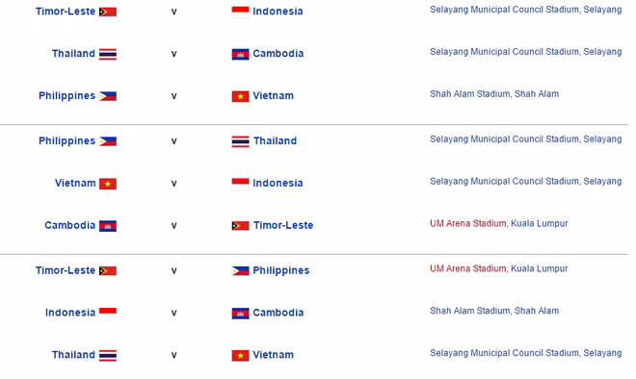Open Shah Alam Stadium link for Philippines v Vietnam
636x379 pixels.
pos(469,94)
